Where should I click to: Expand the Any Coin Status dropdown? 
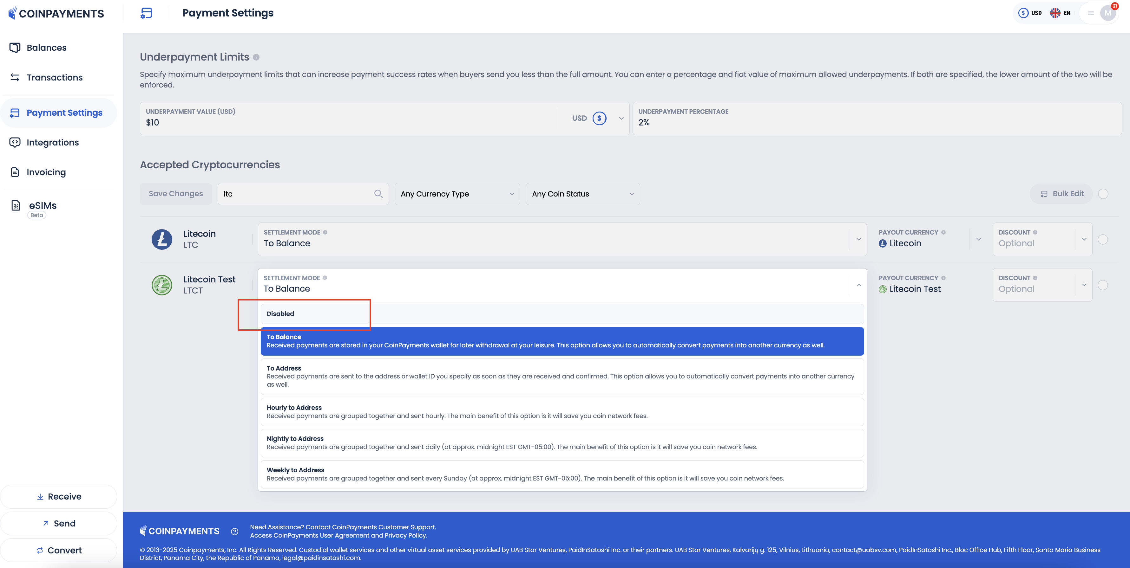(582, 193)
